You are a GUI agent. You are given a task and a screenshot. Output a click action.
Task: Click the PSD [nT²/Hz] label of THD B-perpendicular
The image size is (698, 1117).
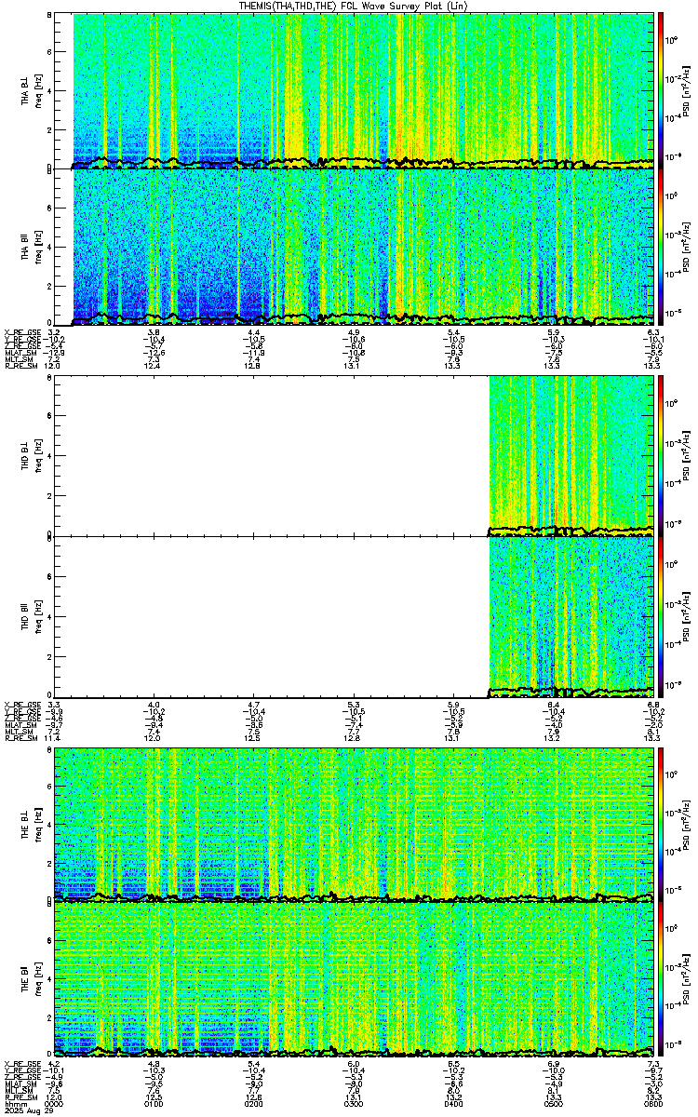(687, 455)
